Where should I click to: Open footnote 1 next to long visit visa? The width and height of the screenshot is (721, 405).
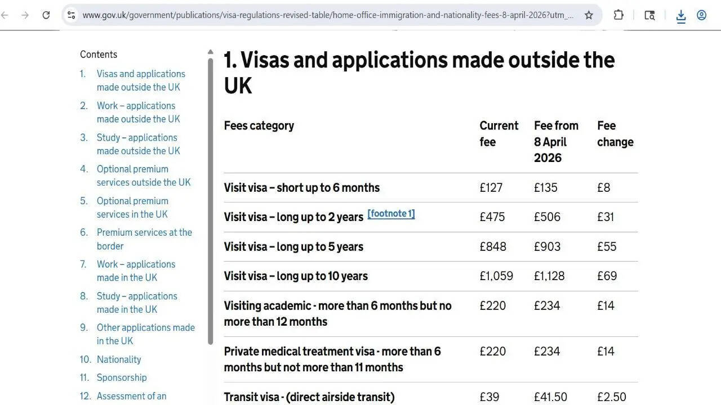[x=391, y=214]
